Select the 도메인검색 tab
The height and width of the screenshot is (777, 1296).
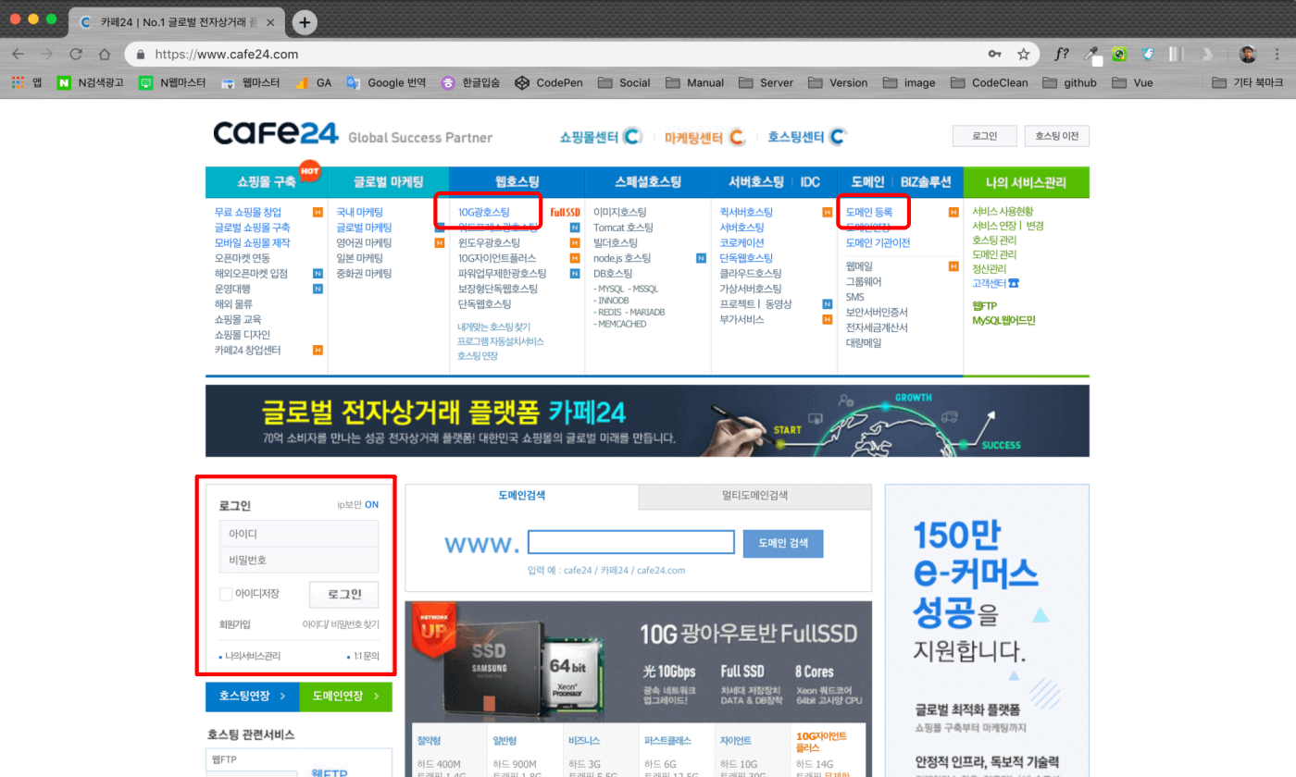coord(522,496)
